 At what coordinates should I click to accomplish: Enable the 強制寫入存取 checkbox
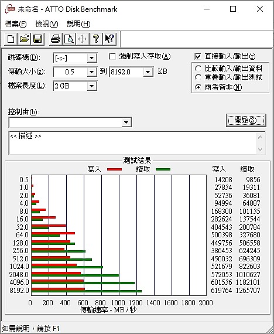[x=112, y=56]
